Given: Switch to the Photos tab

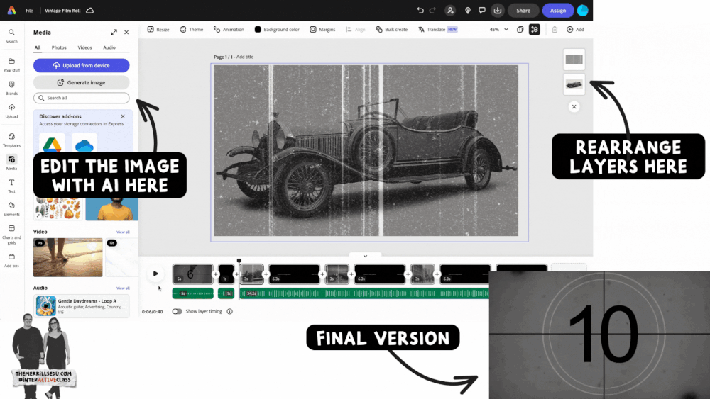Looking at the screenshot, I should point(59,47).
